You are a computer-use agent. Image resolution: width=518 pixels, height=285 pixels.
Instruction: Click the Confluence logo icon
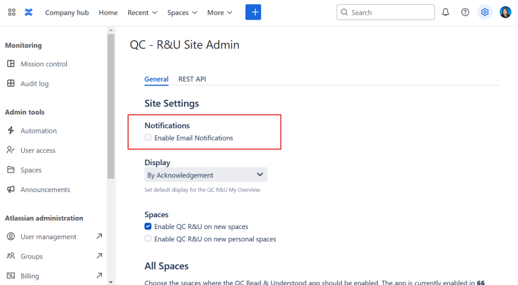coord(28,12)
